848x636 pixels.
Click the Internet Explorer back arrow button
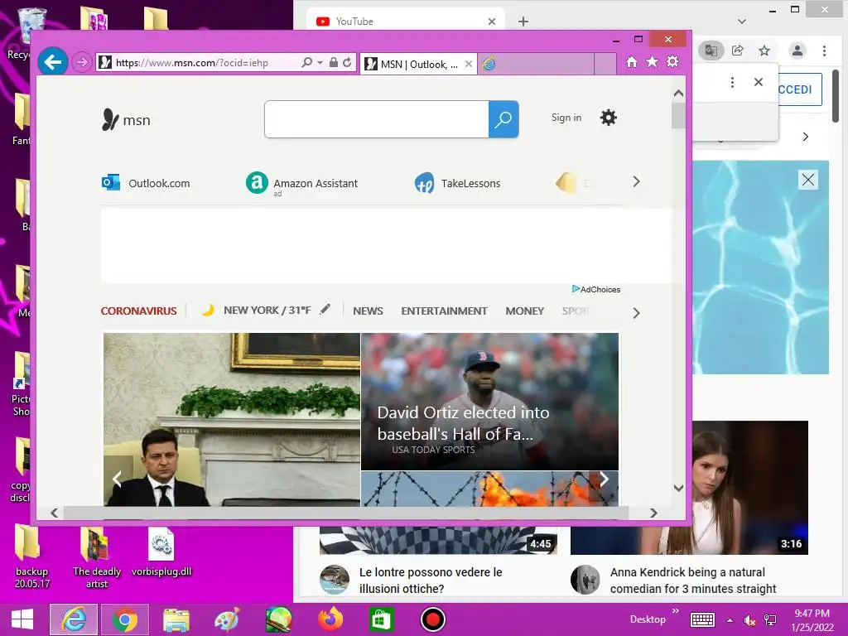53,62
